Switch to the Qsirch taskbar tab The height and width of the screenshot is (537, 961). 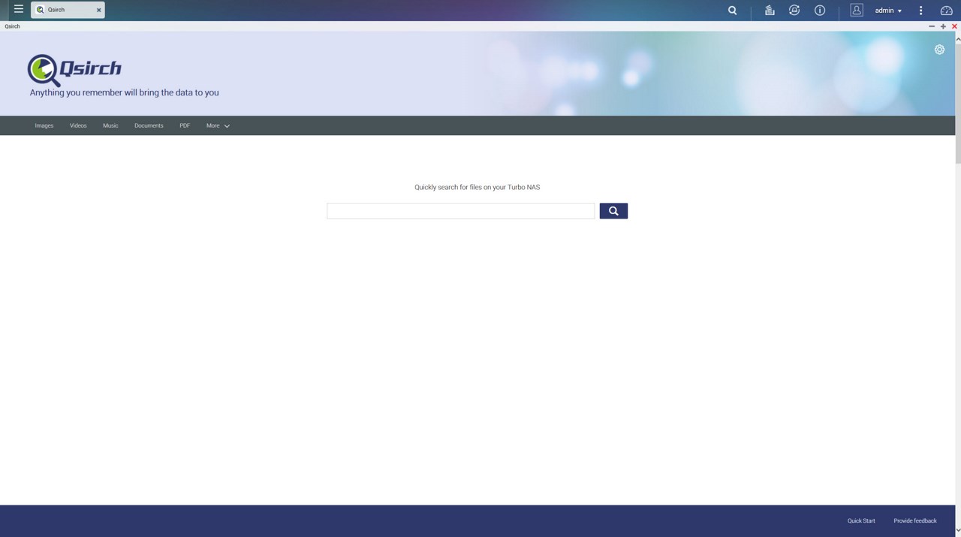[68, 10]
